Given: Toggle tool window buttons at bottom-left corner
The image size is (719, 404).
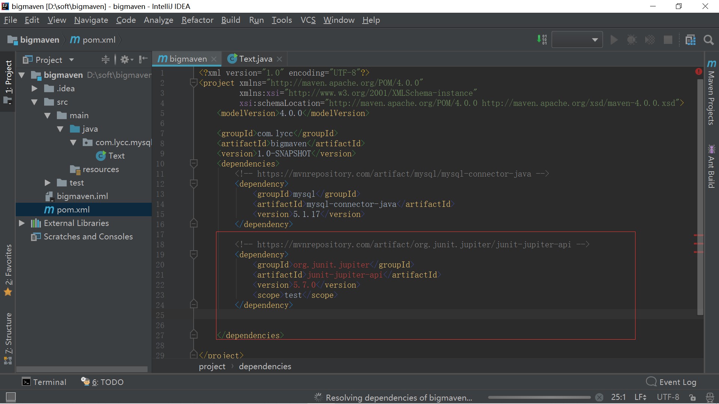Looking at the screenshot, I should 11,397.
